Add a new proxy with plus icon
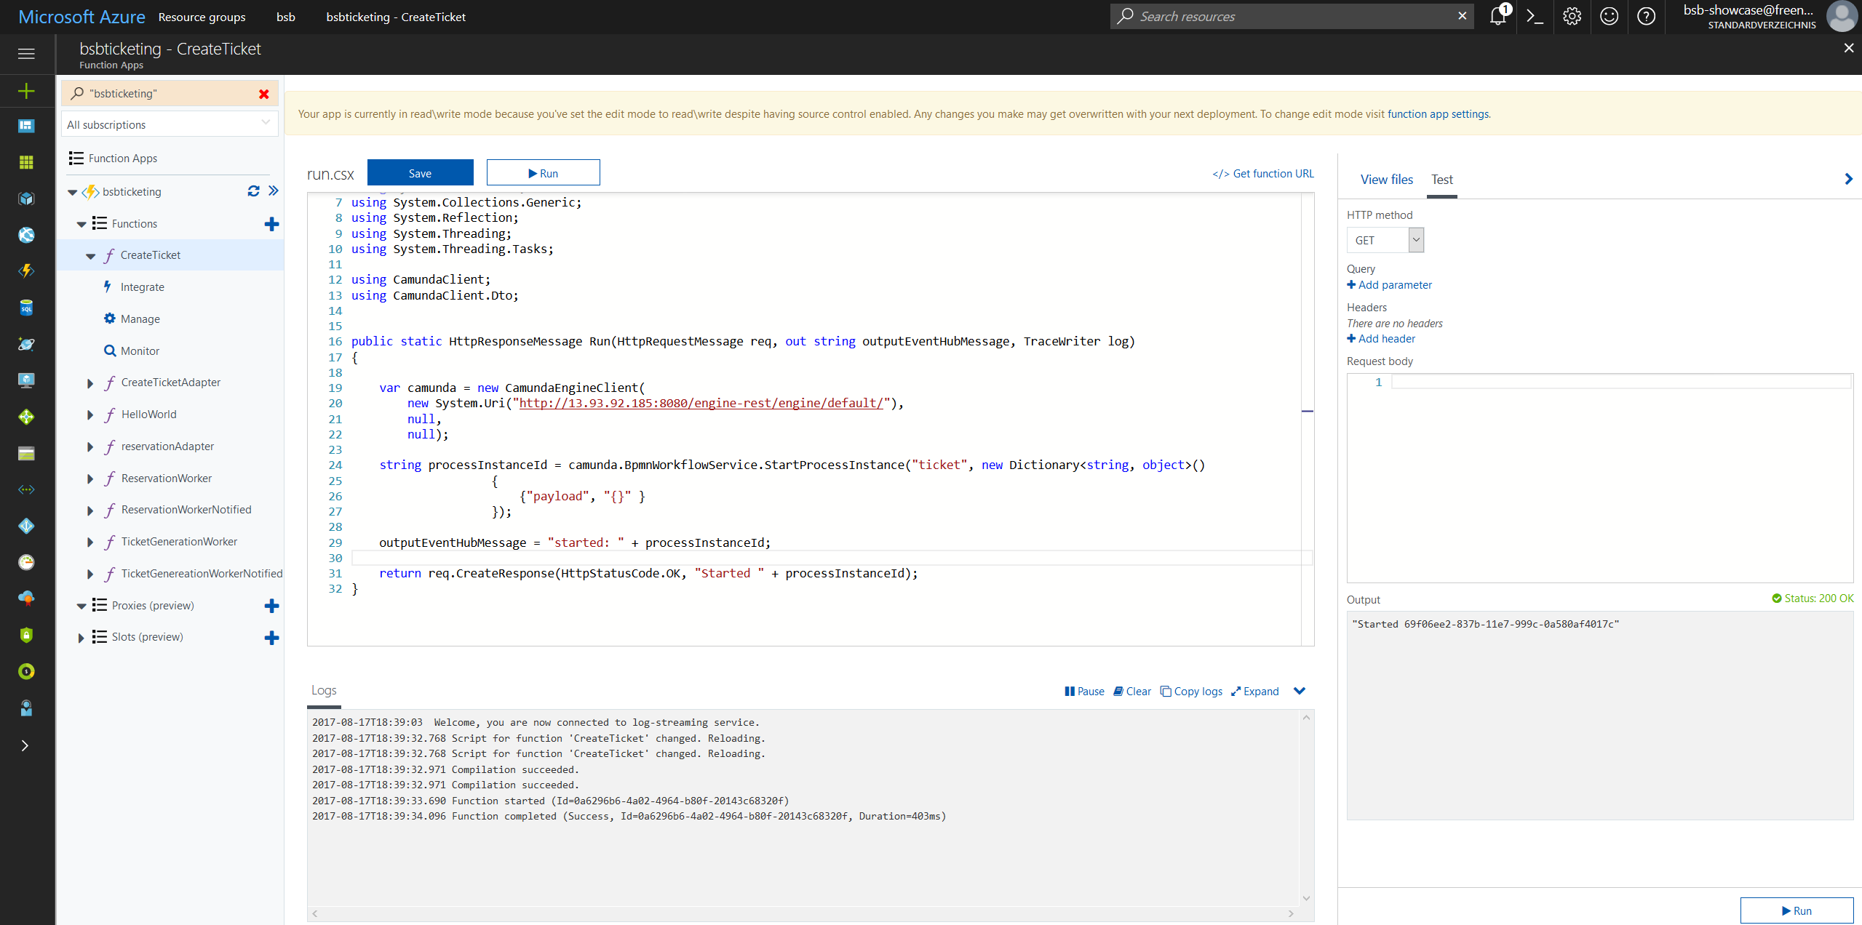This screenshot has height=925, width=1862. tap(271, 606)
